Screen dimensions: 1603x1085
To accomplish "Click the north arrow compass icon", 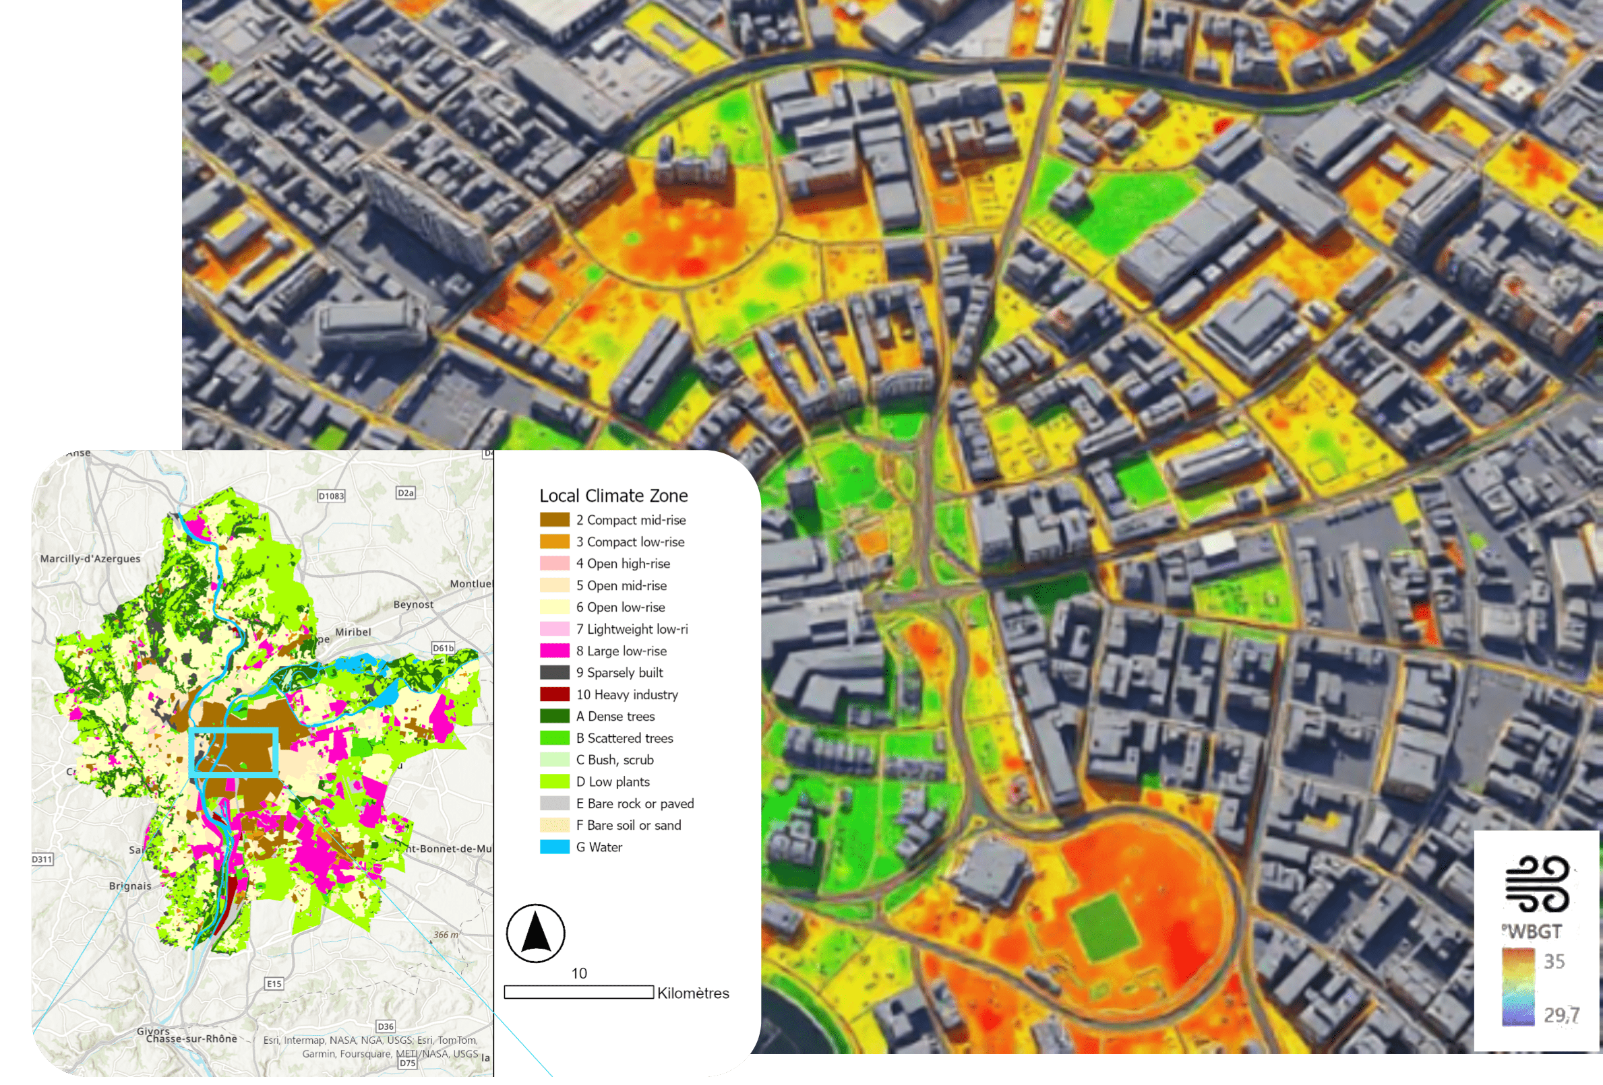I will click(x=535, y=933).
